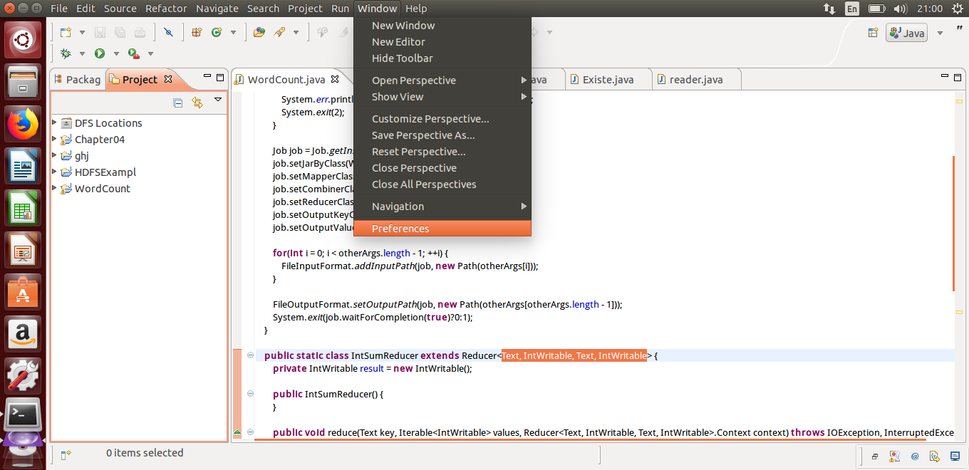Expand the Chapter04 project node
This screenshot has height=470, width=969.
coord(55,139)
